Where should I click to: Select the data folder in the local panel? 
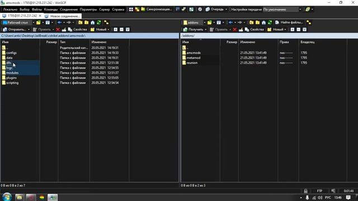pyautogui.click(x=10, y=58)
